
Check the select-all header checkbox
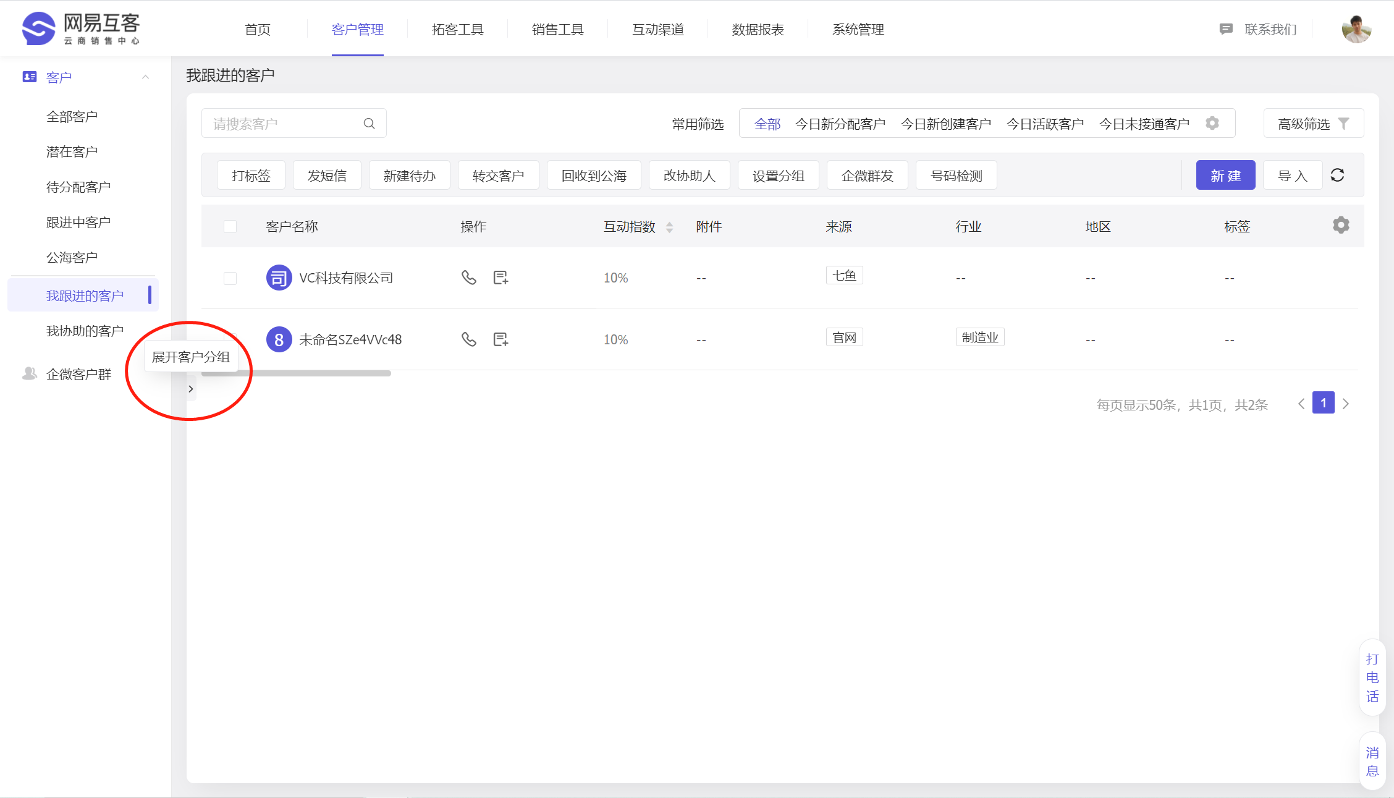tap(230, 226)
